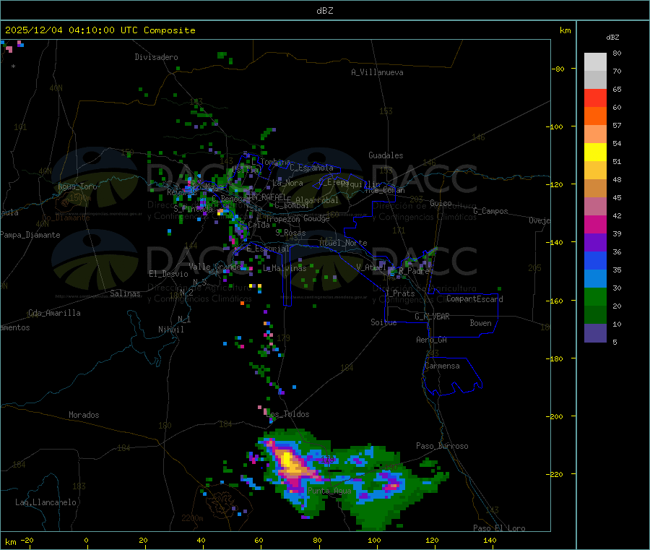The height and width of the screenshot is (550, 650).
Task: Pick the white 70–80 dBZ legend swatch
Action: (x=595, y=62)
